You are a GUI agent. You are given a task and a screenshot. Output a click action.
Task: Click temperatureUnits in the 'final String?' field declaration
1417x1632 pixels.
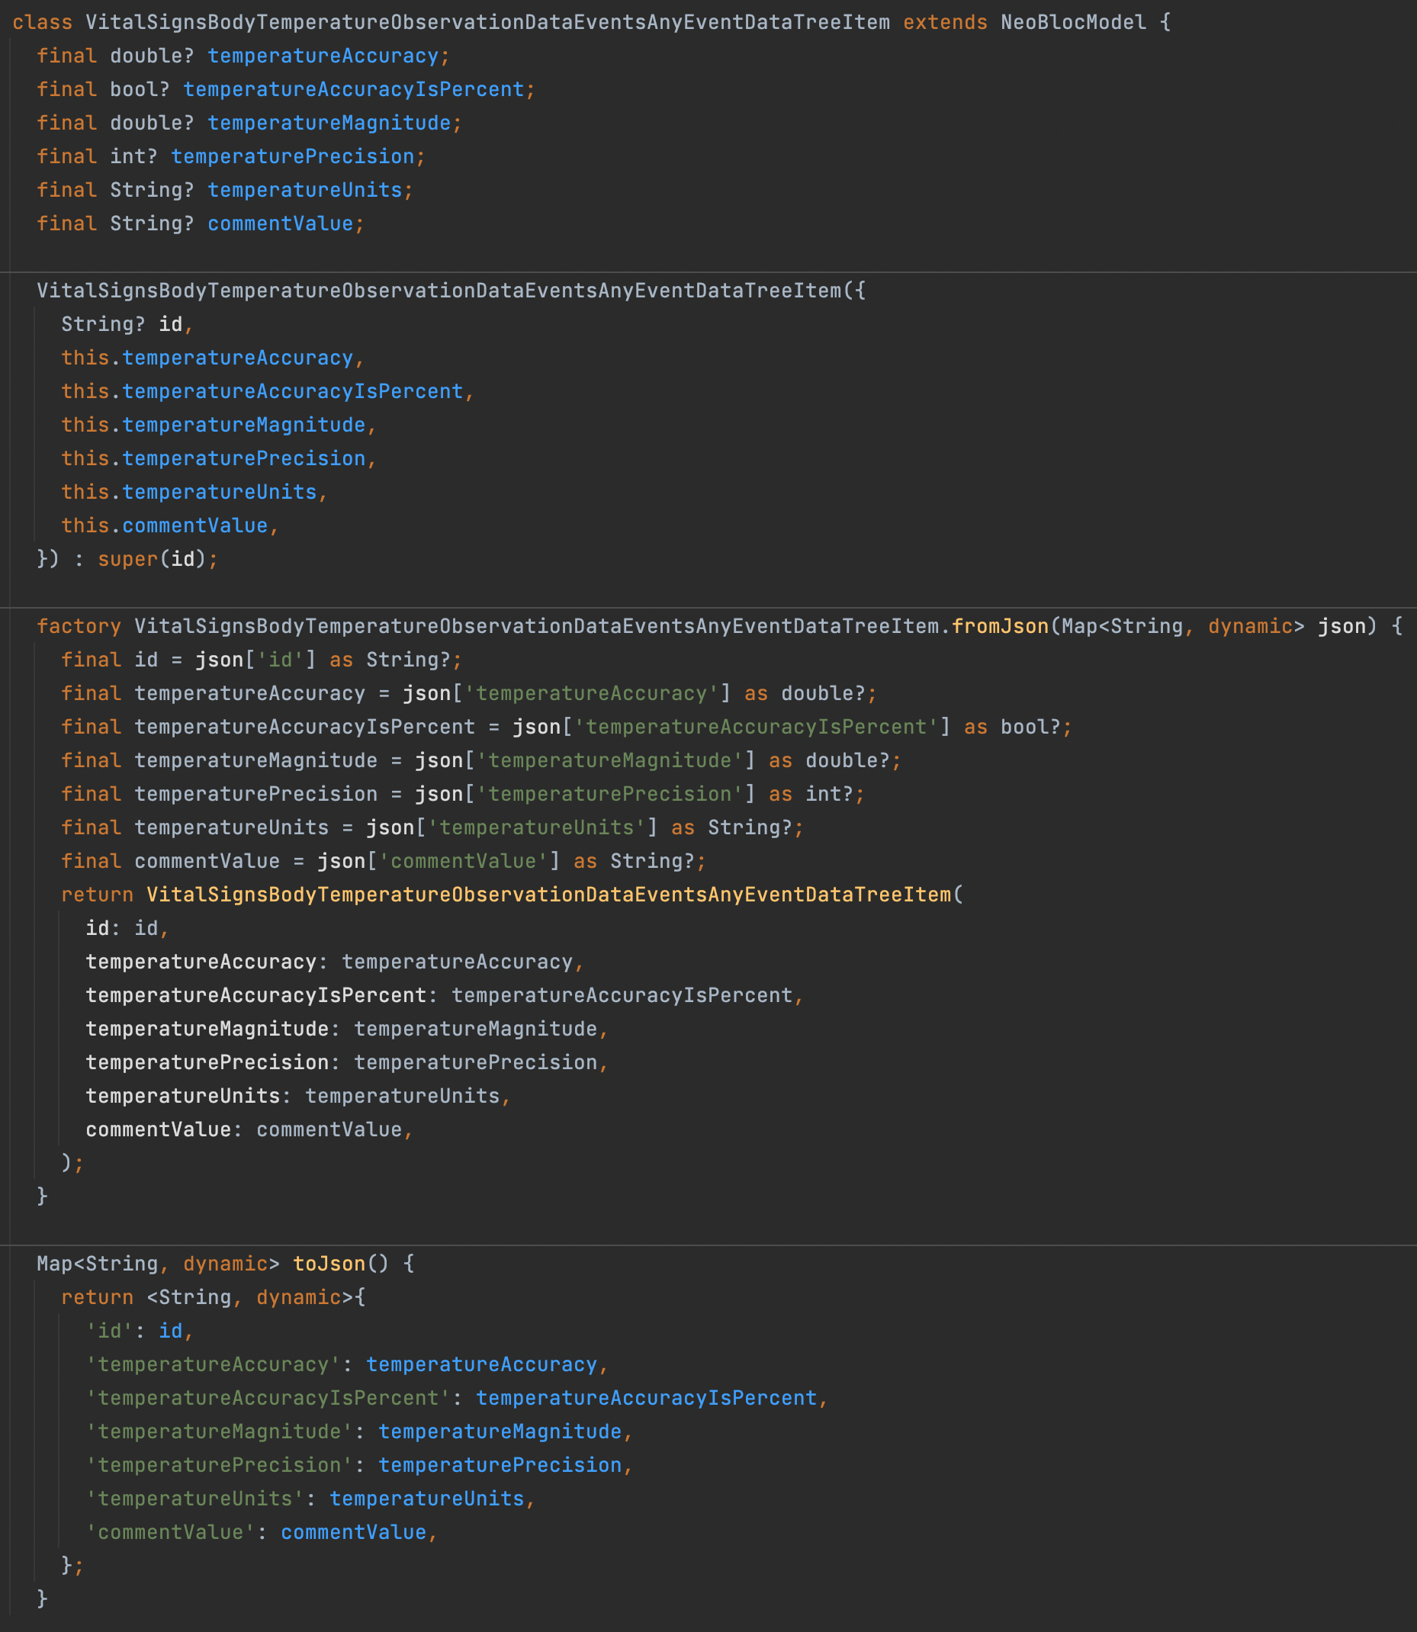tap(304, 191)
